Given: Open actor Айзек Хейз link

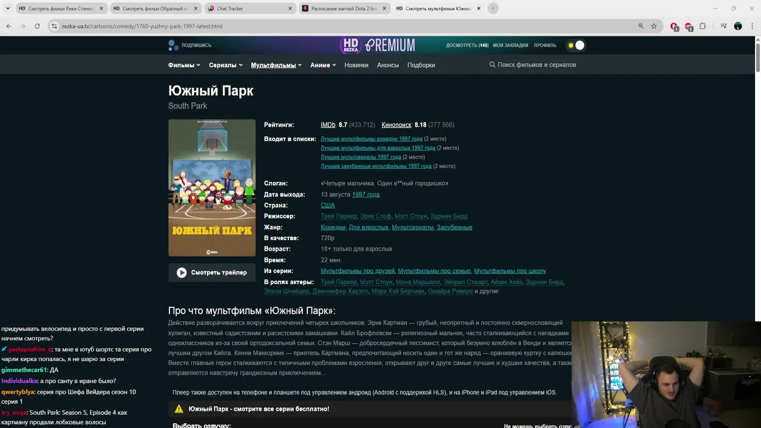Looking at the screenshot, I should pos(507,282).
